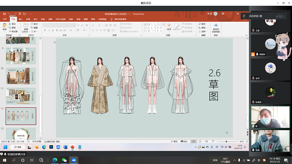This screenshot has width=292, height=164.
Task: Click the New Slide icon
Action: (26, 25)
